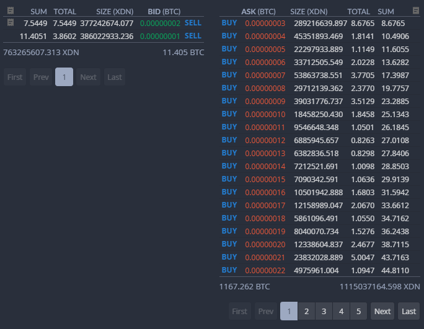Screen dimensions: 424x329
Task: Click page 1 in ask pagination
Action: pos(289,311)
